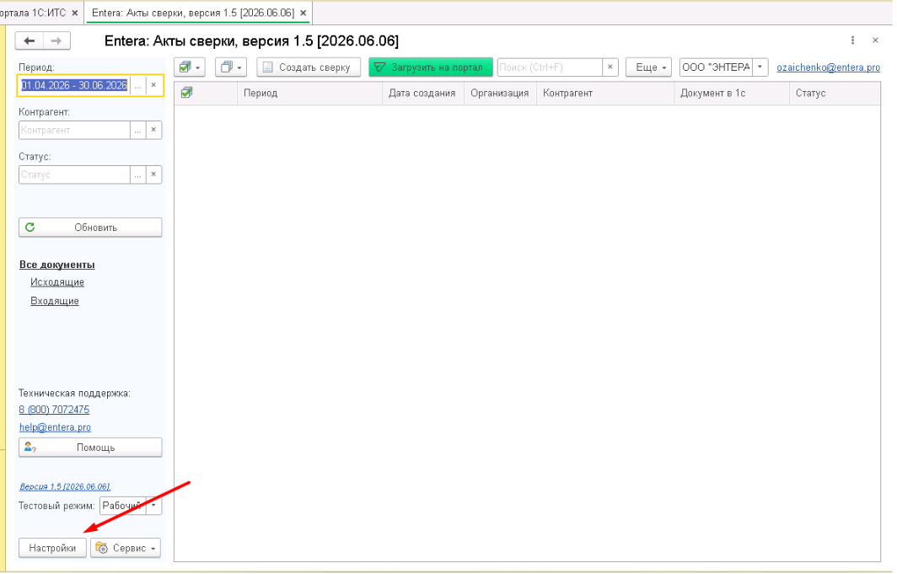Clear the search field with its X
The width and height of the screenshot is (897, 574).
[610, 67]
